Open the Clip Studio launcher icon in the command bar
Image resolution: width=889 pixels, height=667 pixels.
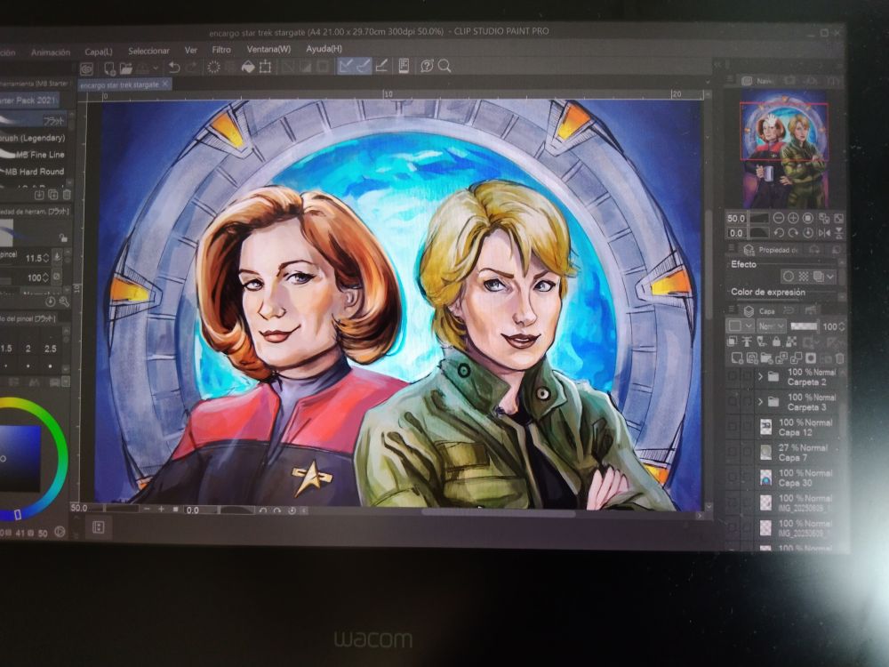click(87, 68)
